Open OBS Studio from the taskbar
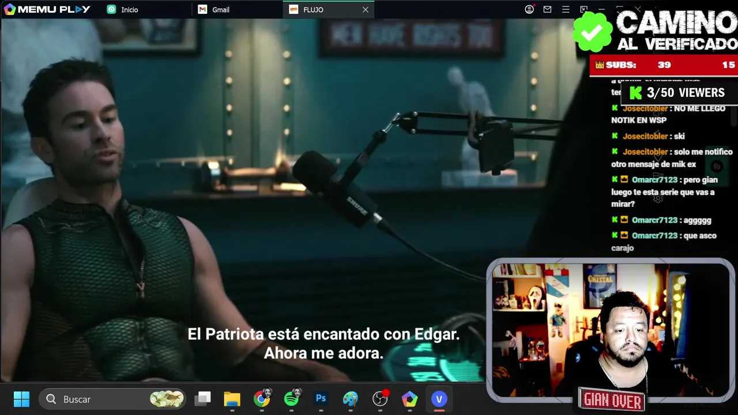Screen dimensions: 738x415 (381, 399)
